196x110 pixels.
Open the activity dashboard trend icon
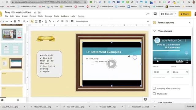148,14
